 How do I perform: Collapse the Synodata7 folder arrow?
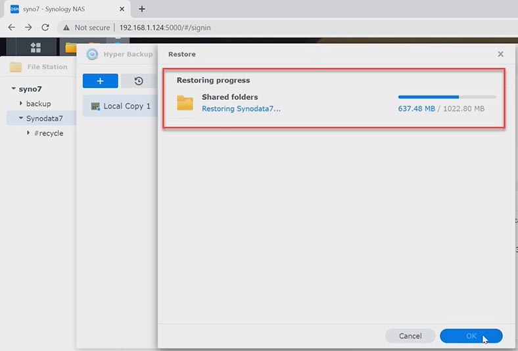21,118
